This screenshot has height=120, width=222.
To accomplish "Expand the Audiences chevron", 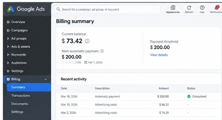I will 8,63.
